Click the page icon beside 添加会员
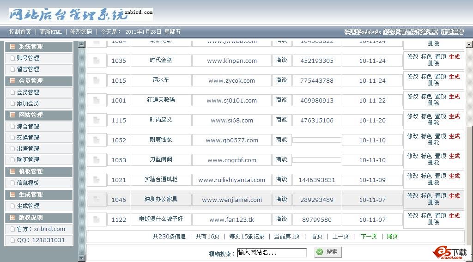473x262 pixels. click(x=12, y=104)
